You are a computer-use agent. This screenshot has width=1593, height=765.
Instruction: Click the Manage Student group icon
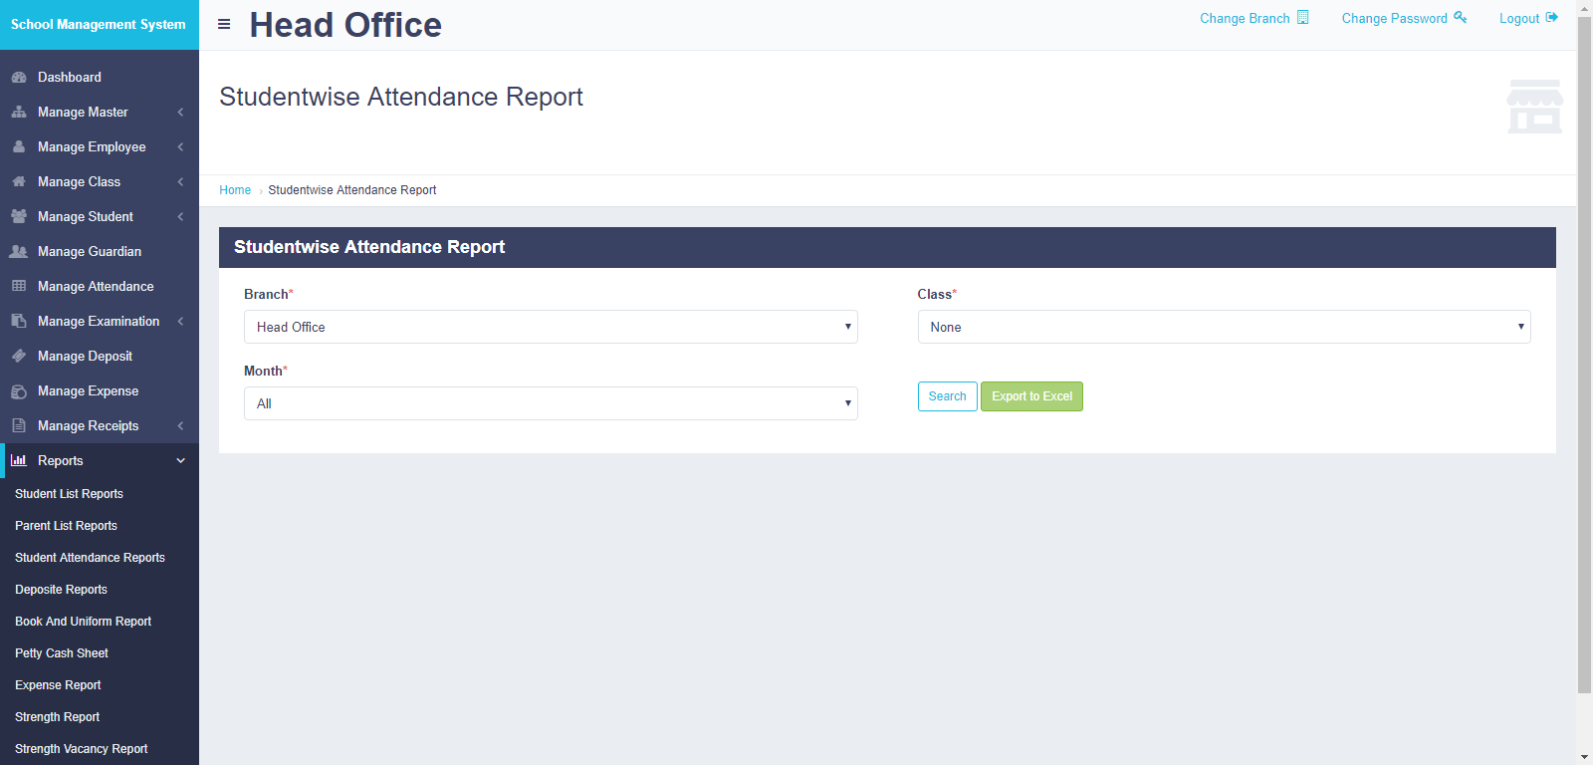point(19,217)
